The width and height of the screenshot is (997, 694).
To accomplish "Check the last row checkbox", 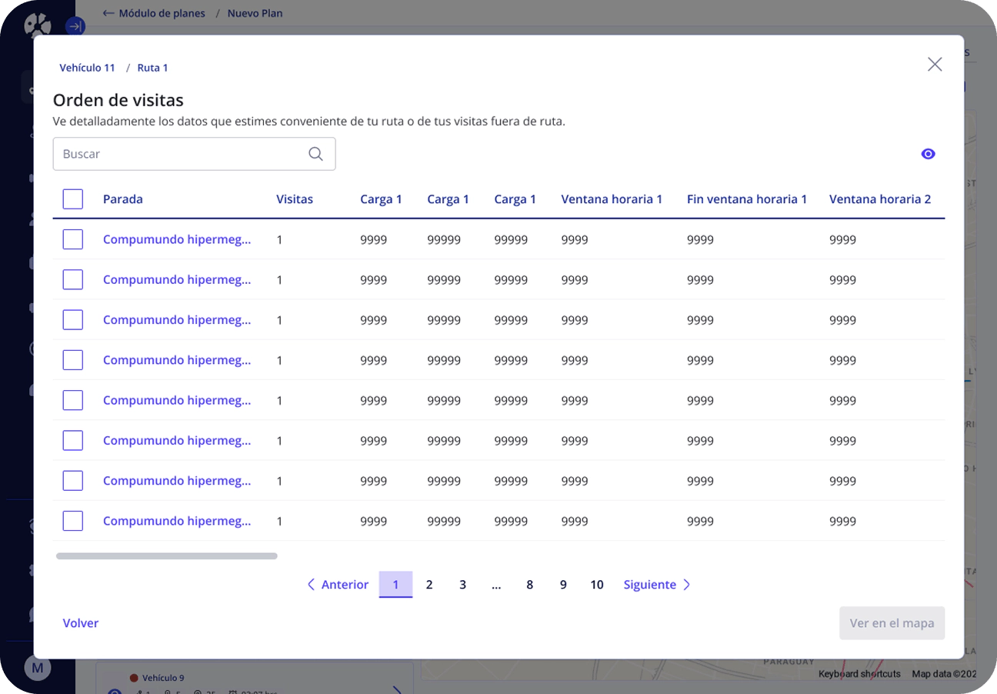I will coord(73,521).
